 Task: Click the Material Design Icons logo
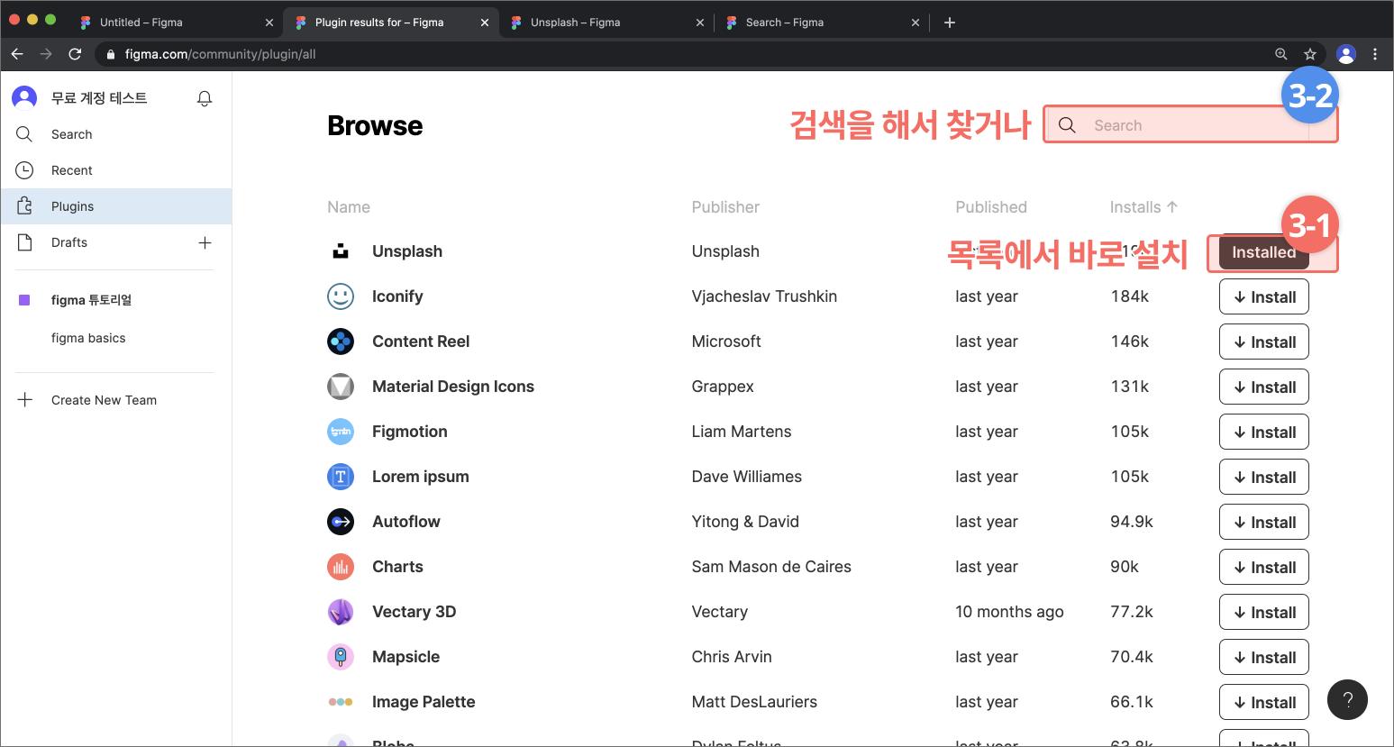(x=341, y=387)
